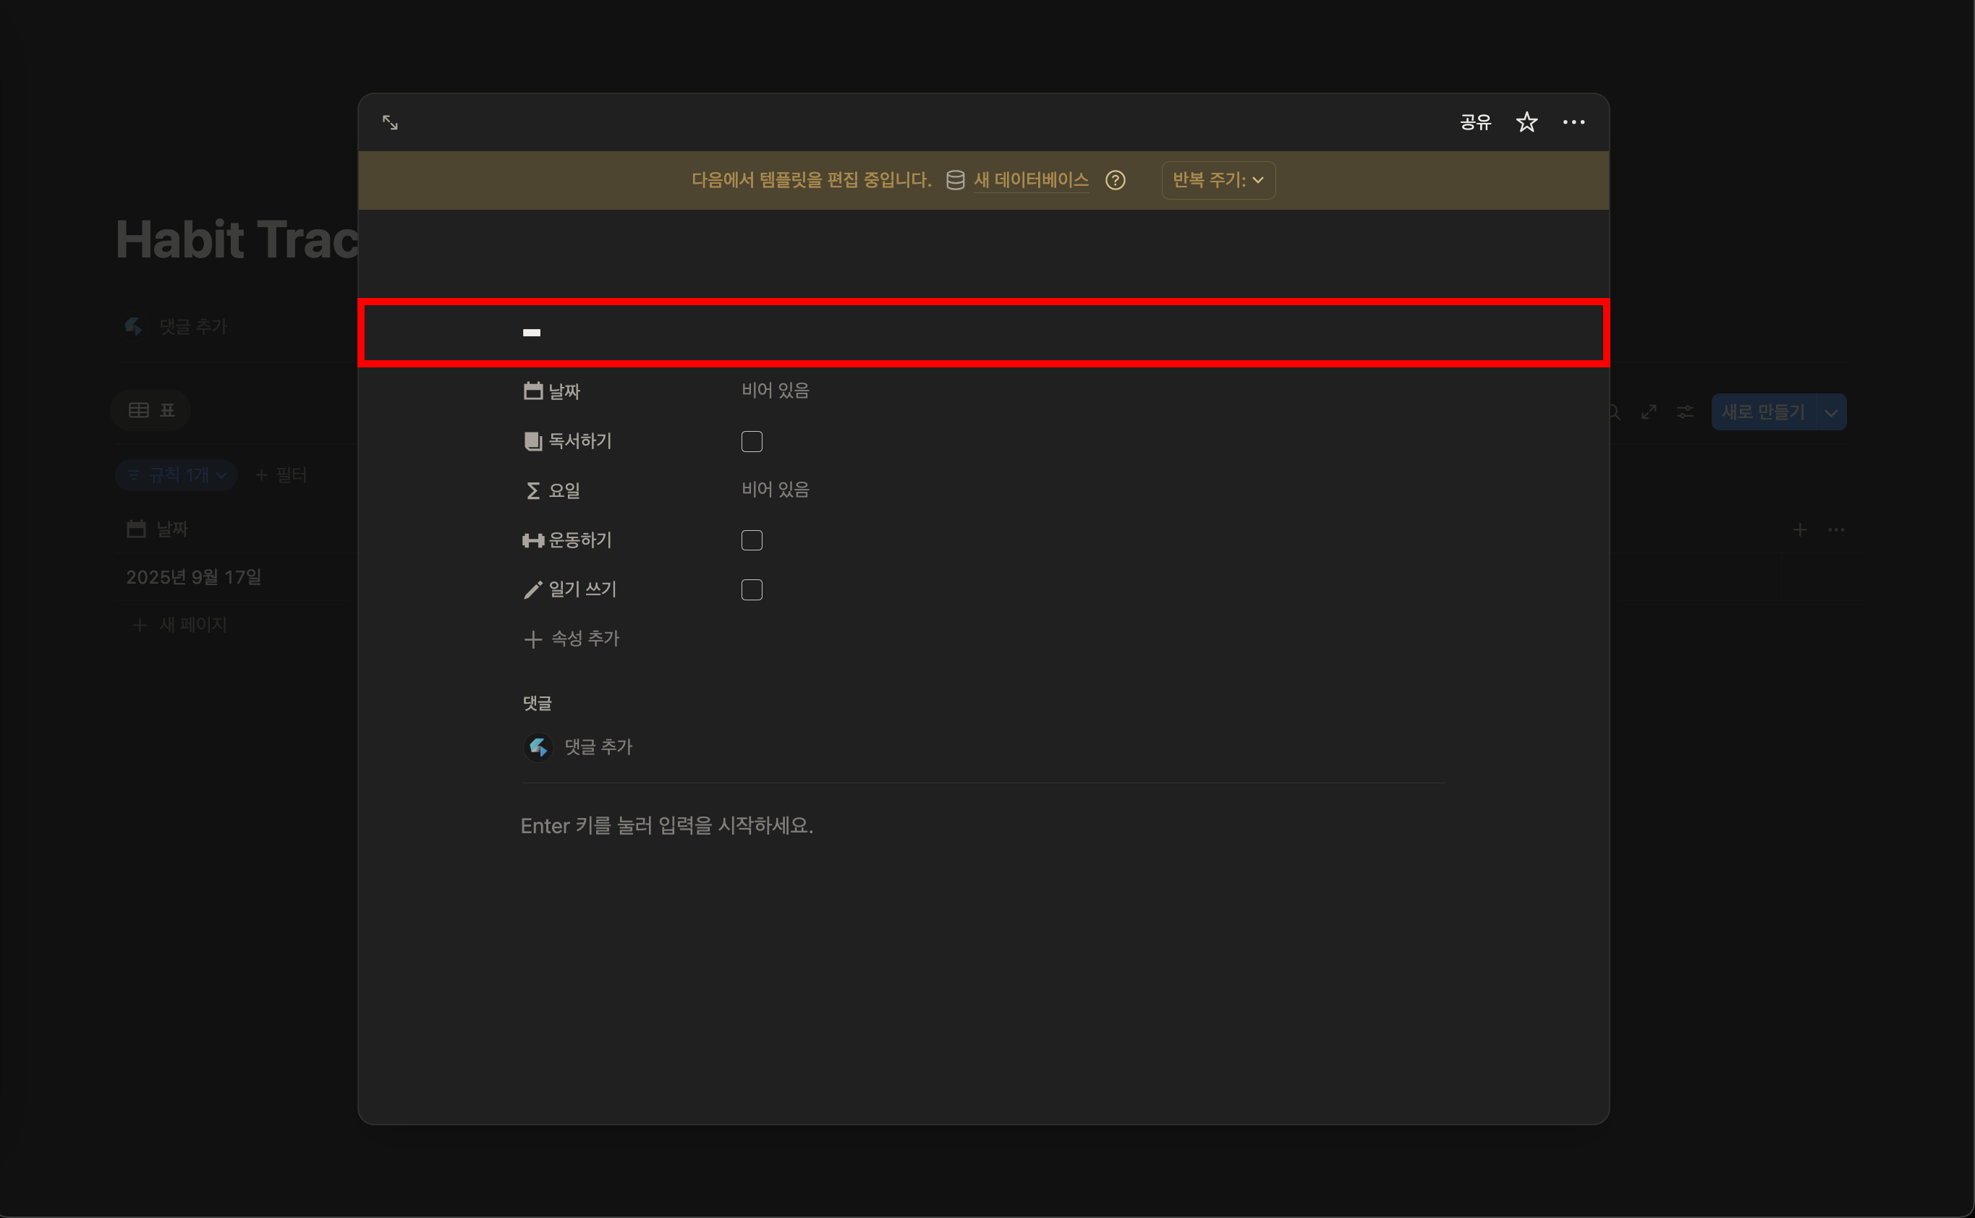Click the dumbbell icon for the 운동하기 property
The height and width of the screenshot is (1218, 1975).
click(x=532, y=540)
